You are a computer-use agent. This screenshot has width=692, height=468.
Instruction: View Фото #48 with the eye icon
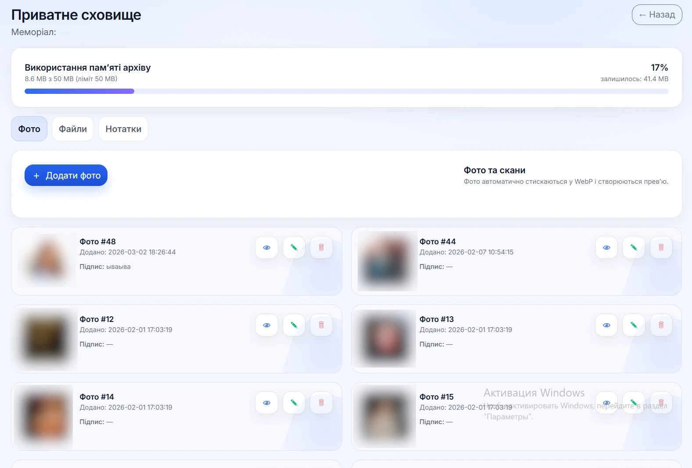pos(266,247)
